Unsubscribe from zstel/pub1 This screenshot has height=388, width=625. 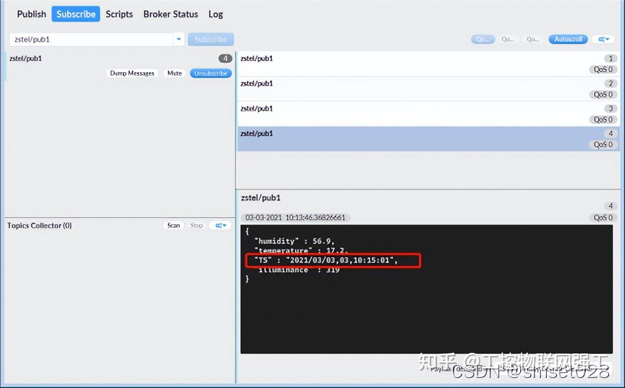(210, 73)
